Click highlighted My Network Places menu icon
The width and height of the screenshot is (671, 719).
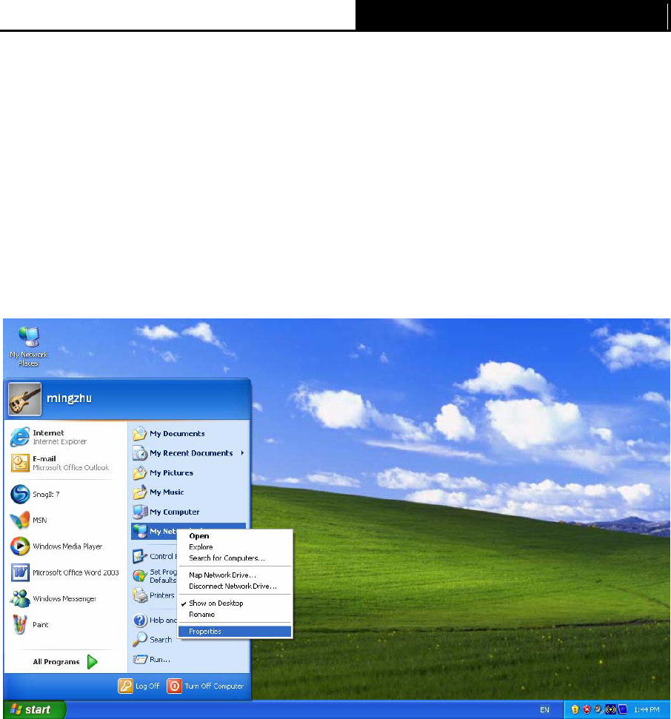tap(139, 531)
